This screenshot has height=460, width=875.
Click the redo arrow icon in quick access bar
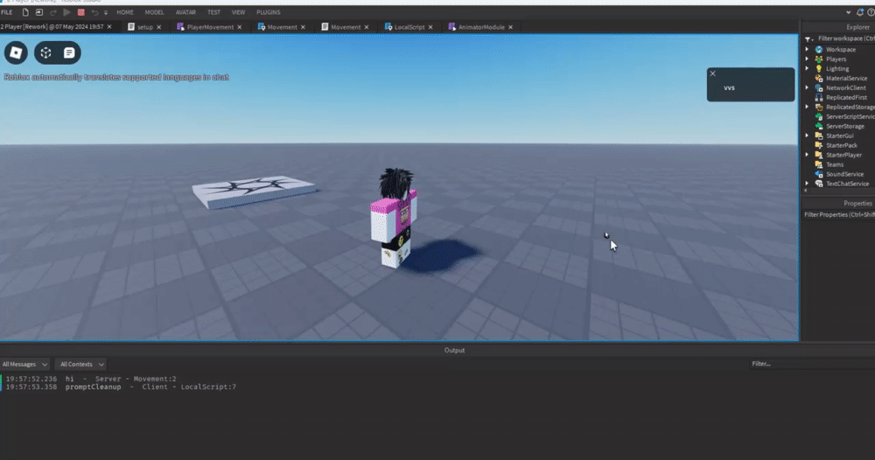tap(53, 12)
